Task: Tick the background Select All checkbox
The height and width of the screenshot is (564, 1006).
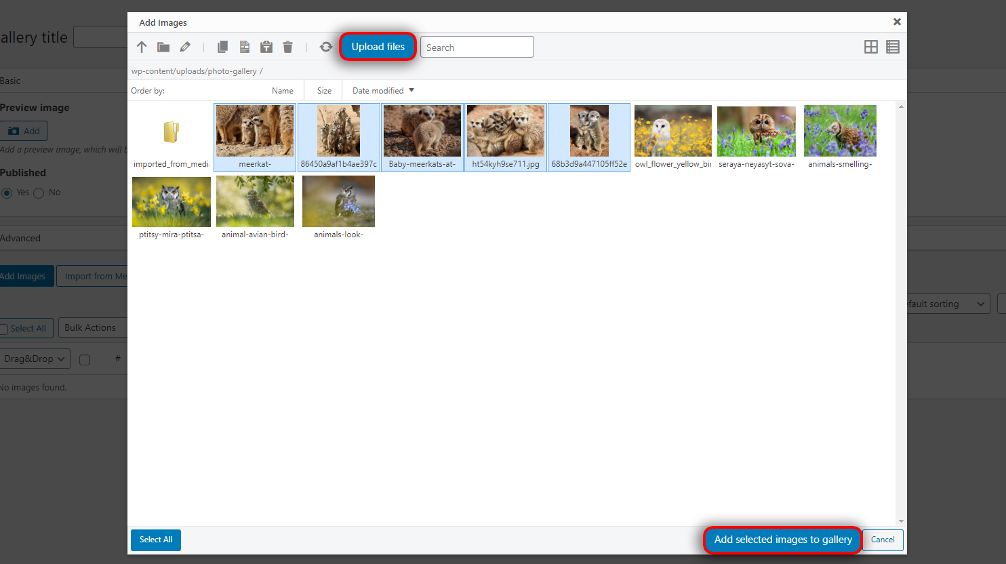Action: [4, 329]
